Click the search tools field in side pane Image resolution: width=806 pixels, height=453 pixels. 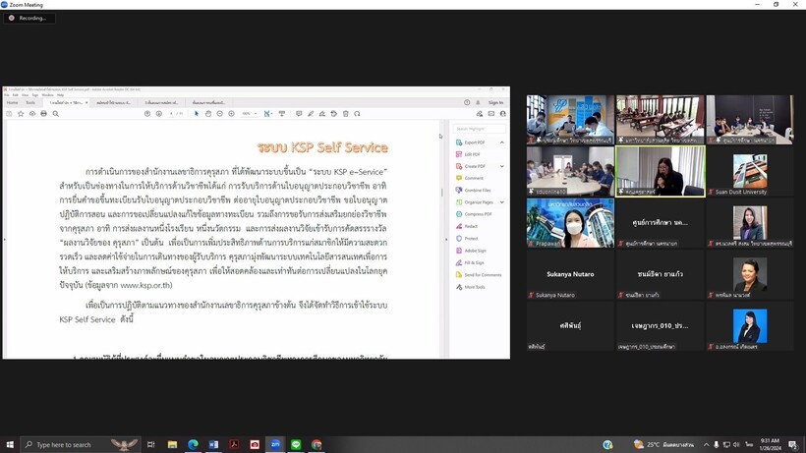[479, 129]
